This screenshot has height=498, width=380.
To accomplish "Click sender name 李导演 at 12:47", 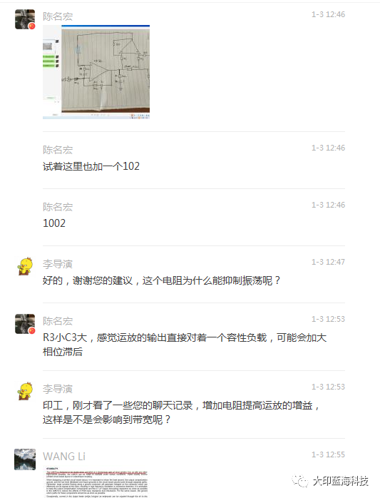I will coord(58,264).
